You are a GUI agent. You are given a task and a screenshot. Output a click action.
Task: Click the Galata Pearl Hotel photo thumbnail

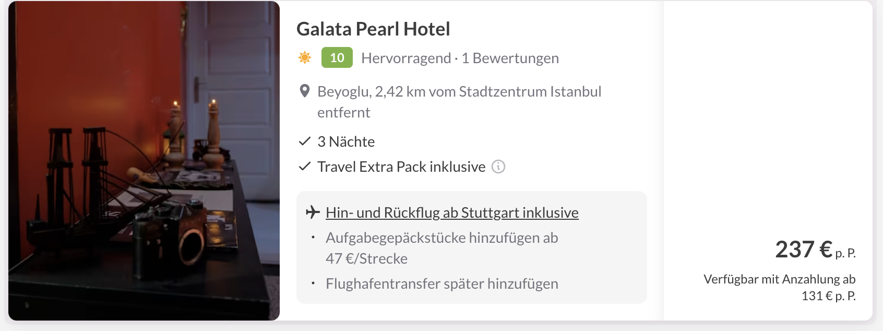144,161
